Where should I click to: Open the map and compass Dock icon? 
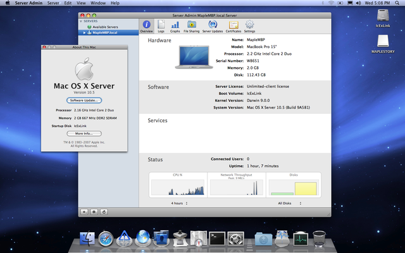coord(198,238)
